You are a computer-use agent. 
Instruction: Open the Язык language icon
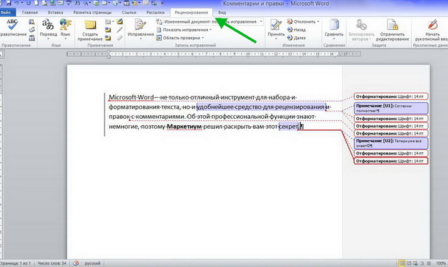pyautogui.click(x=65, y=25)
